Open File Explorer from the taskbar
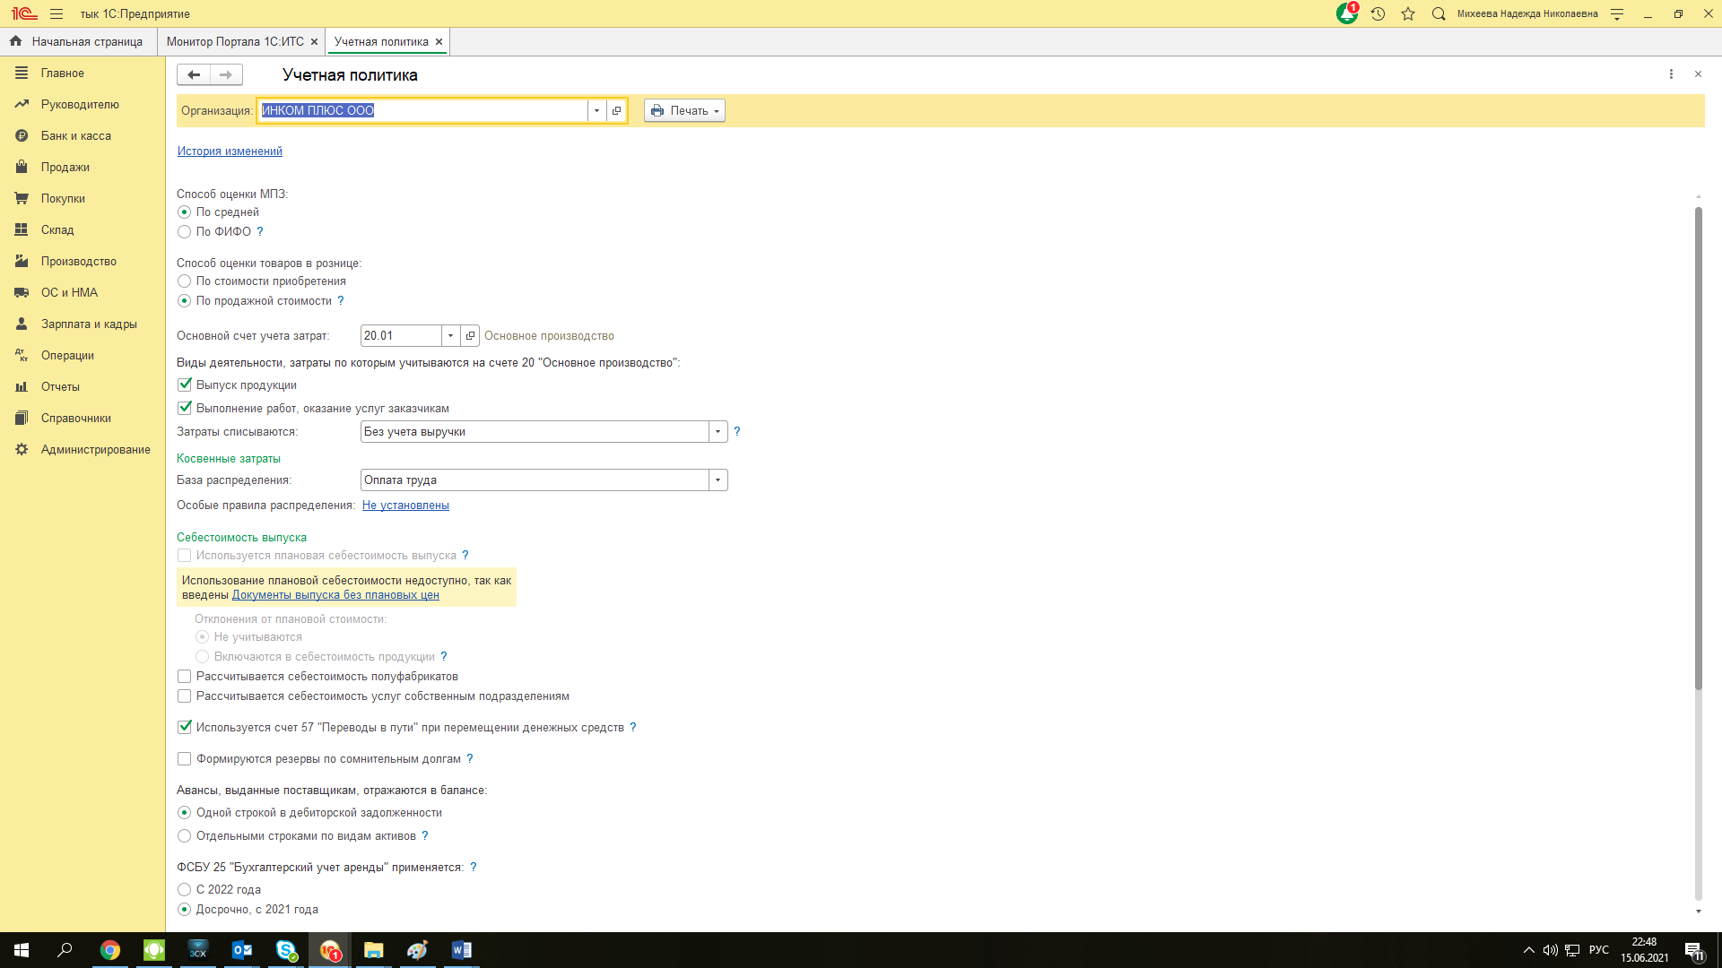The image size is (1722, 968). tap(374, 950)
